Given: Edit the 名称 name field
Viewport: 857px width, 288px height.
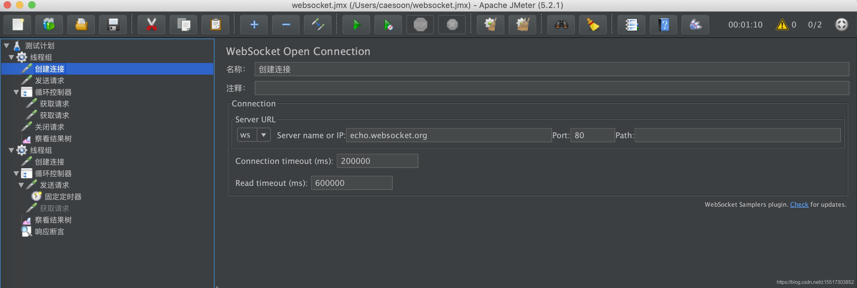Looking at the screenshot, I should click(x=552, y=69).
